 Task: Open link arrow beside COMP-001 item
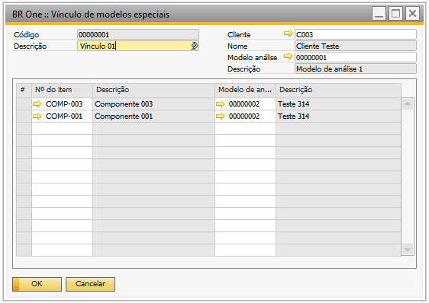[x=37, y=116]
